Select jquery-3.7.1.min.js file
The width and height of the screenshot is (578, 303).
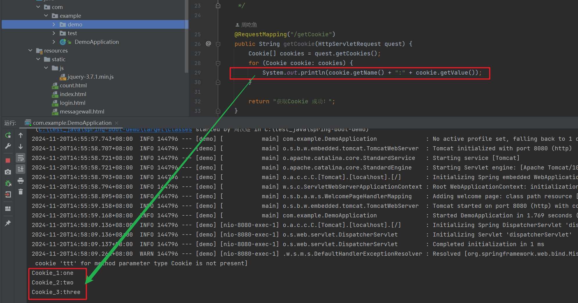[90, 77]
